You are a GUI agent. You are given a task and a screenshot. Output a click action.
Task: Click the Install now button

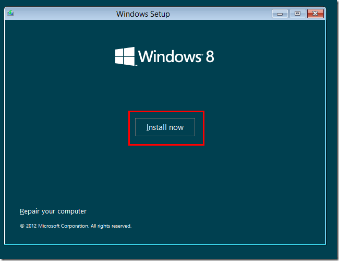click(x=165, y=127)
